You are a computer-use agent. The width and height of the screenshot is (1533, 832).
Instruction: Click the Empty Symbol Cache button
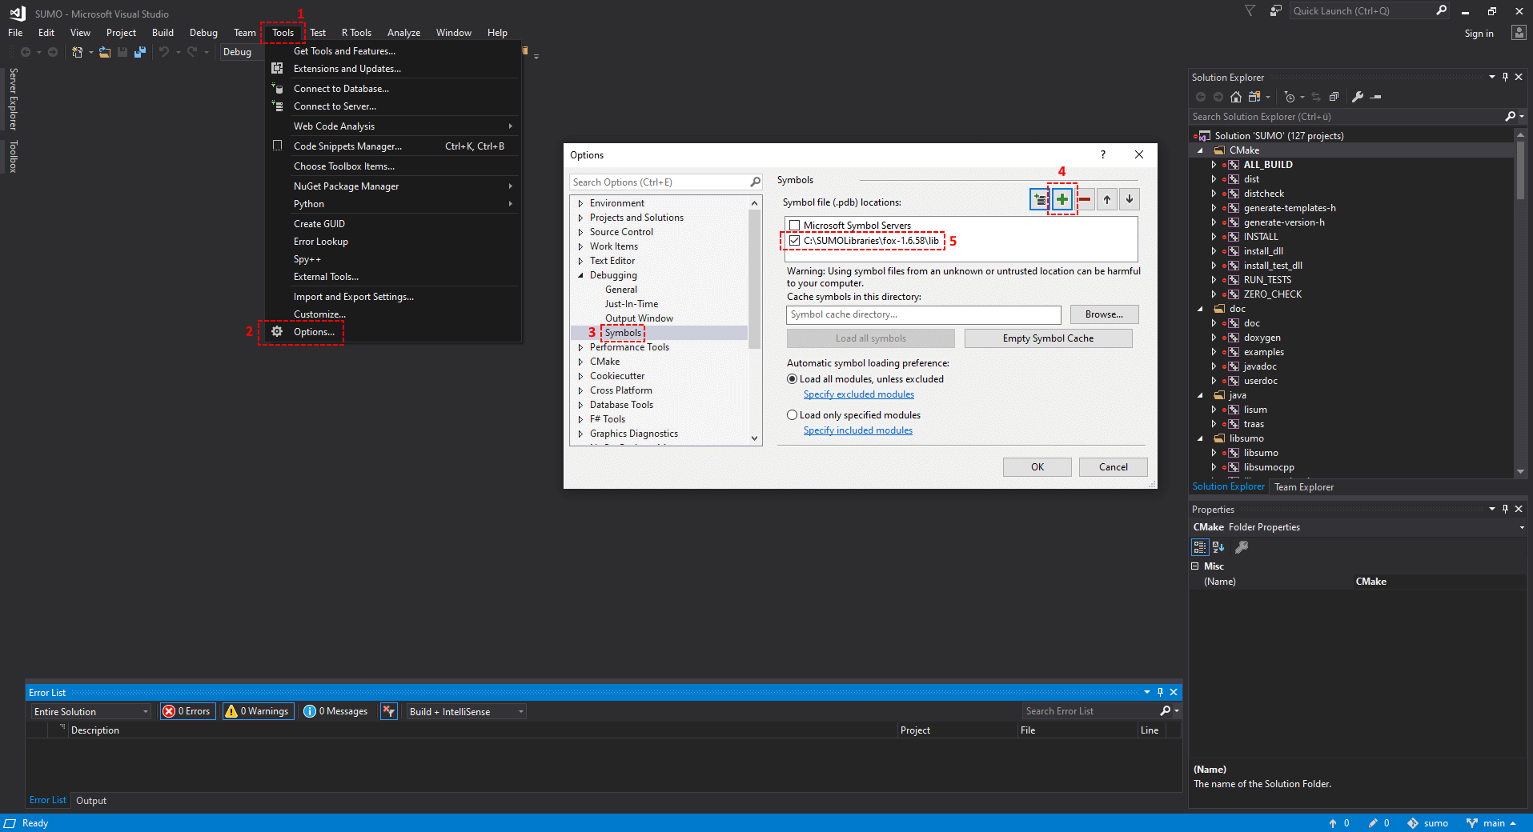tap(1048, 338)
